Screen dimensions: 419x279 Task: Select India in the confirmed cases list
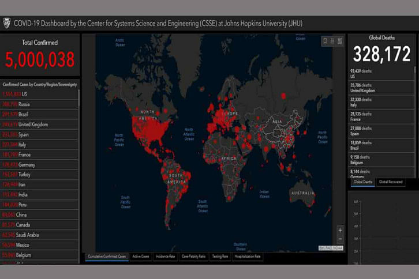[x=39, y=195]
